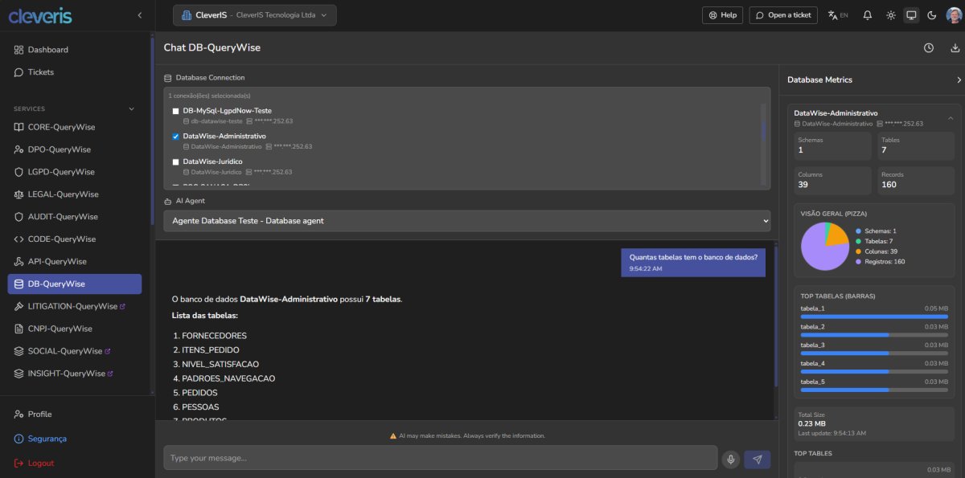Open chat history clock icon

(x=928, y=48)
